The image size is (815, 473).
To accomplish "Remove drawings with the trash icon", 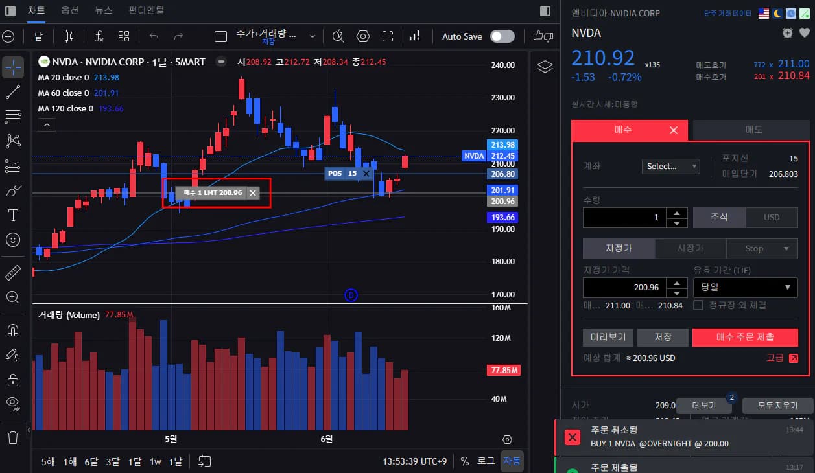I will [x=13, y=437].
